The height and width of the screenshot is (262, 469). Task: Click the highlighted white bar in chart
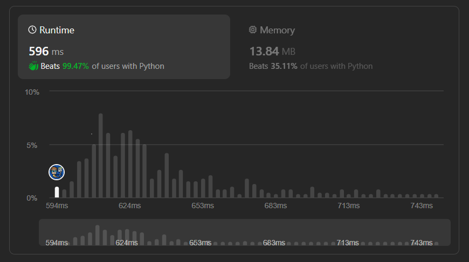[x=57, y=192]
